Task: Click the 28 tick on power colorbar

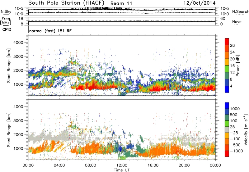Action: 232,45
